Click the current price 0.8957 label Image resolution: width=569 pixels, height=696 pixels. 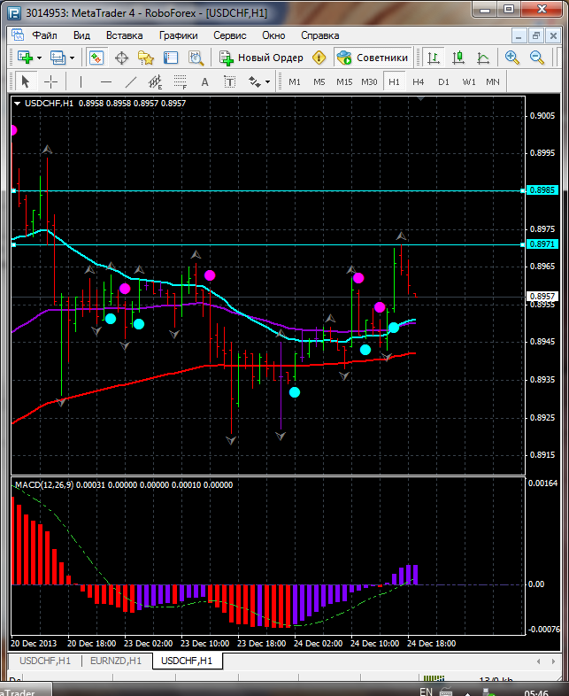(542, 297)
